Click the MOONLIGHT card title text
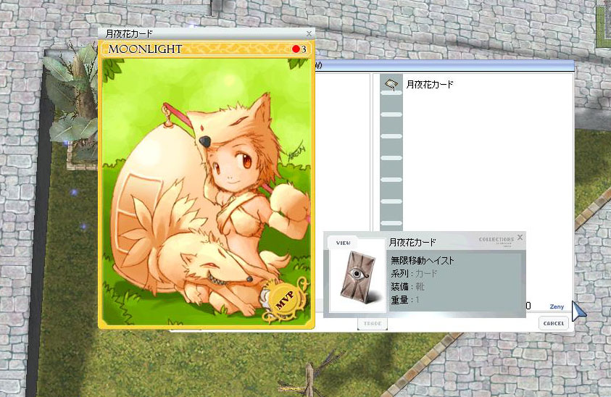This screenshot has height=397, width=611. 145,49
